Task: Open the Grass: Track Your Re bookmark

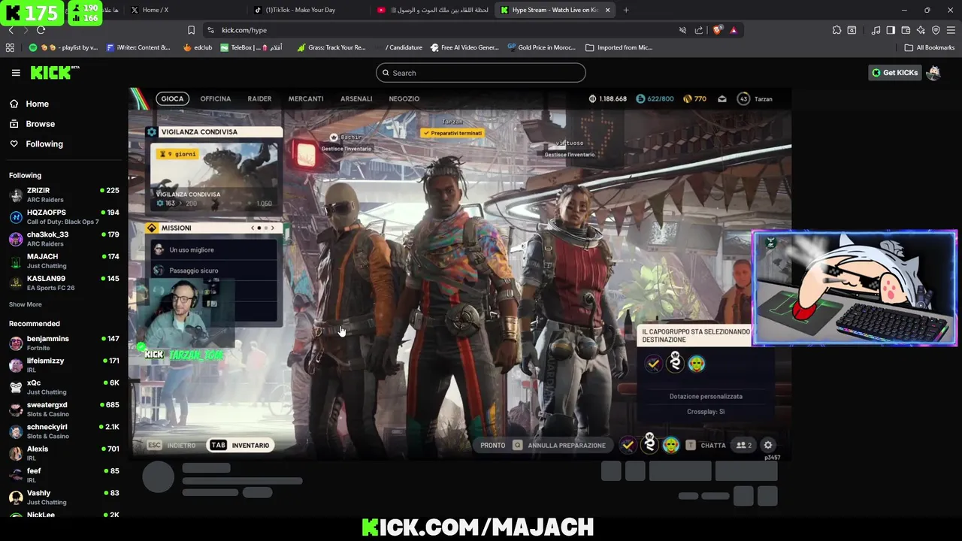Action: point(331,47)
